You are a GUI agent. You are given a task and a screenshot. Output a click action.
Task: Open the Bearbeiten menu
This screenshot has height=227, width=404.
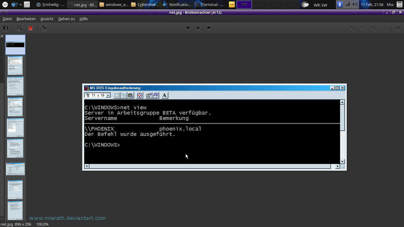point(26,19)
